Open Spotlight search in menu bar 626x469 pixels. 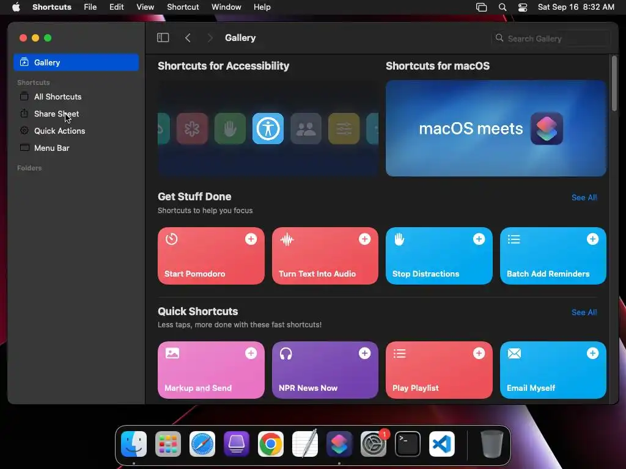pos(503,7)
